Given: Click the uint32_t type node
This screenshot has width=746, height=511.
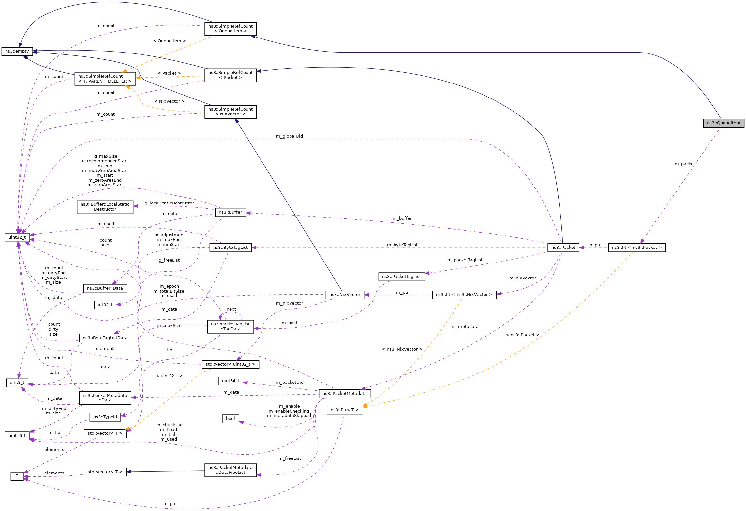Looking at the screenshot, I should pyautogui.click(x=17, y=237).
